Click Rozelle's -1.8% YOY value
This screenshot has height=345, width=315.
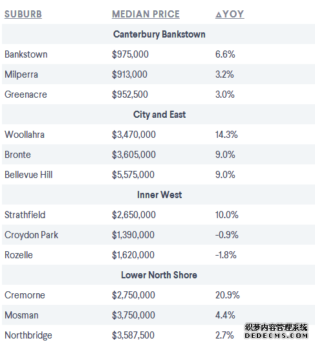tap(226, 255)
